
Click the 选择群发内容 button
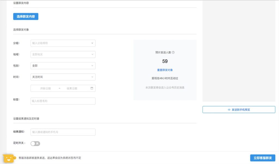(x=26, y=16)
